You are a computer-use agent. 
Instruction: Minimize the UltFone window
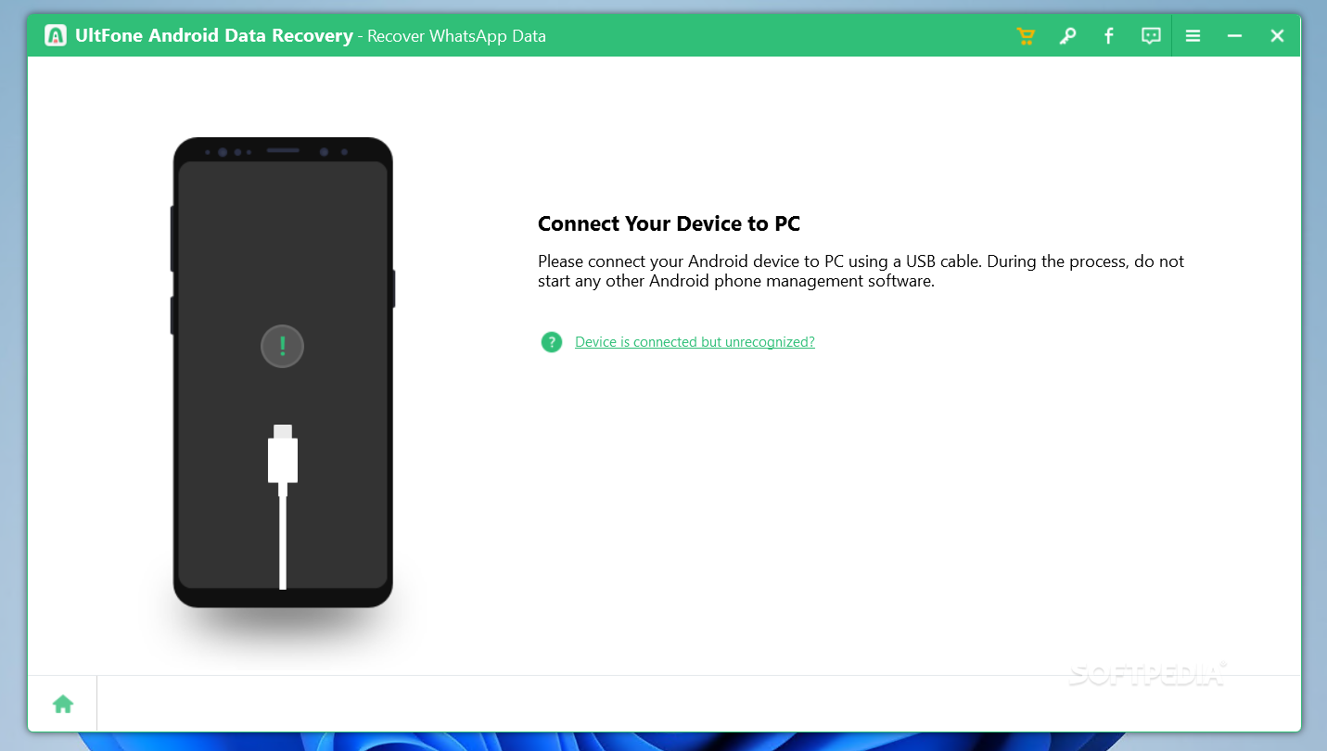(x=1234, y=36)
